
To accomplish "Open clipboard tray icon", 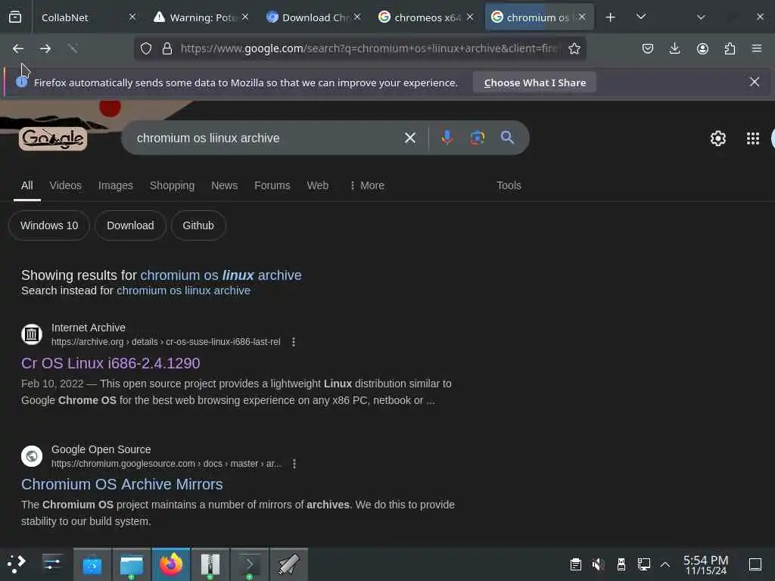I will tap(575, 564).
